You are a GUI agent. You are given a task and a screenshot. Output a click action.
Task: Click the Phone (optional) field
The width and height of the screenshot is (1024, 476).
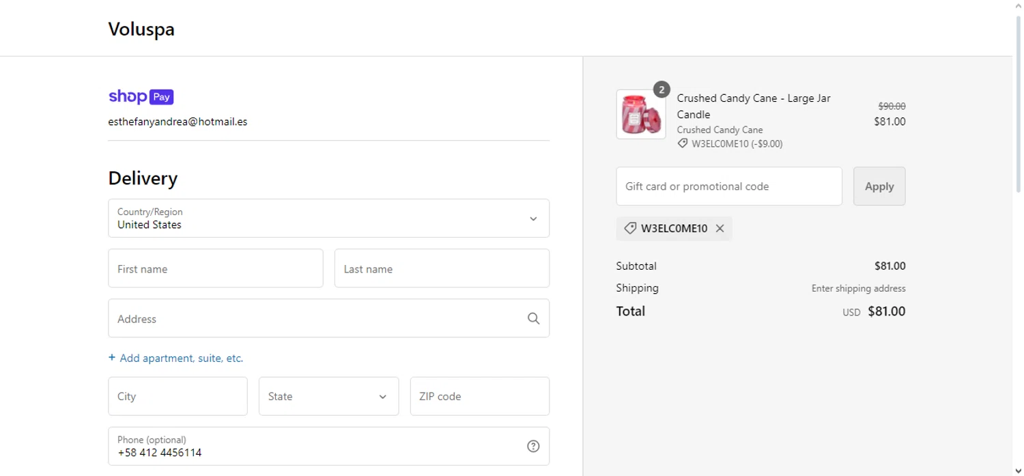[x=328, y=446]
